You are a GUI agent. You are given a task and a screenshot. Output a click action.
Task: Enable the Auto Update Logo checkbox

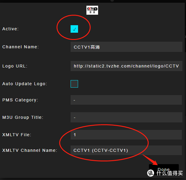74,84
